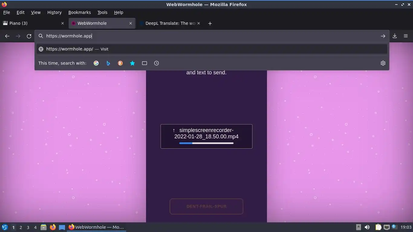This screenshot has width=413, height=232.
Task: Open the History menu
Action: click(54, 12)
